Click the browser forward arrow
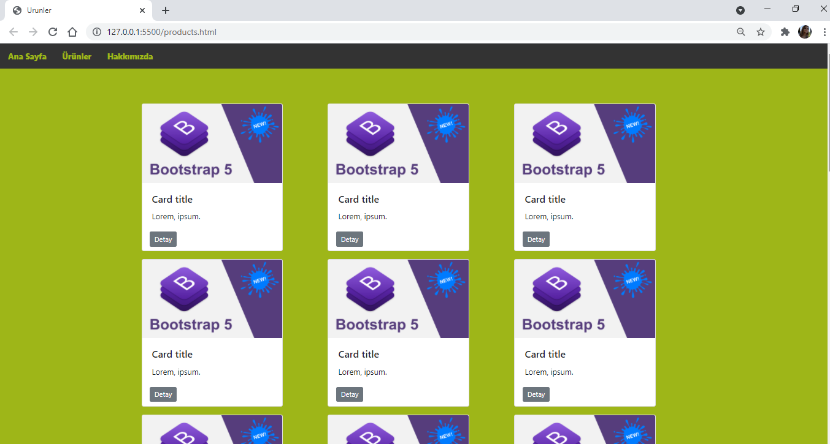 click(33, 32)
